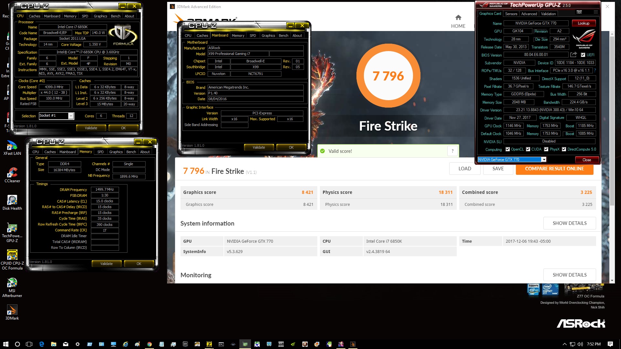Click Driver Version field in GPU-Z
621x349 pixels.
click(x=550, y=110)
